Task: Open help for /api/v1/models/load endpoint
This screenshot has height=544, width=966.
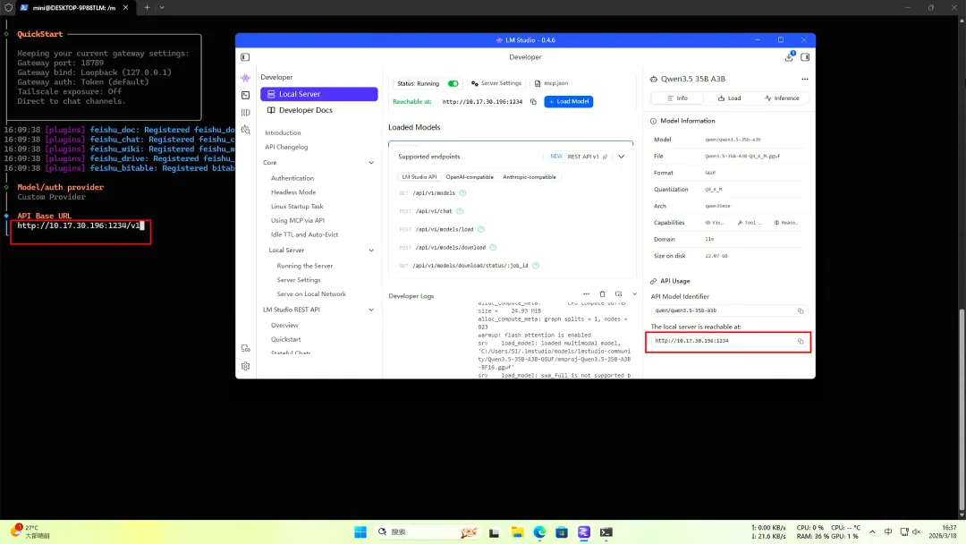Action: (x=481, y=229)
